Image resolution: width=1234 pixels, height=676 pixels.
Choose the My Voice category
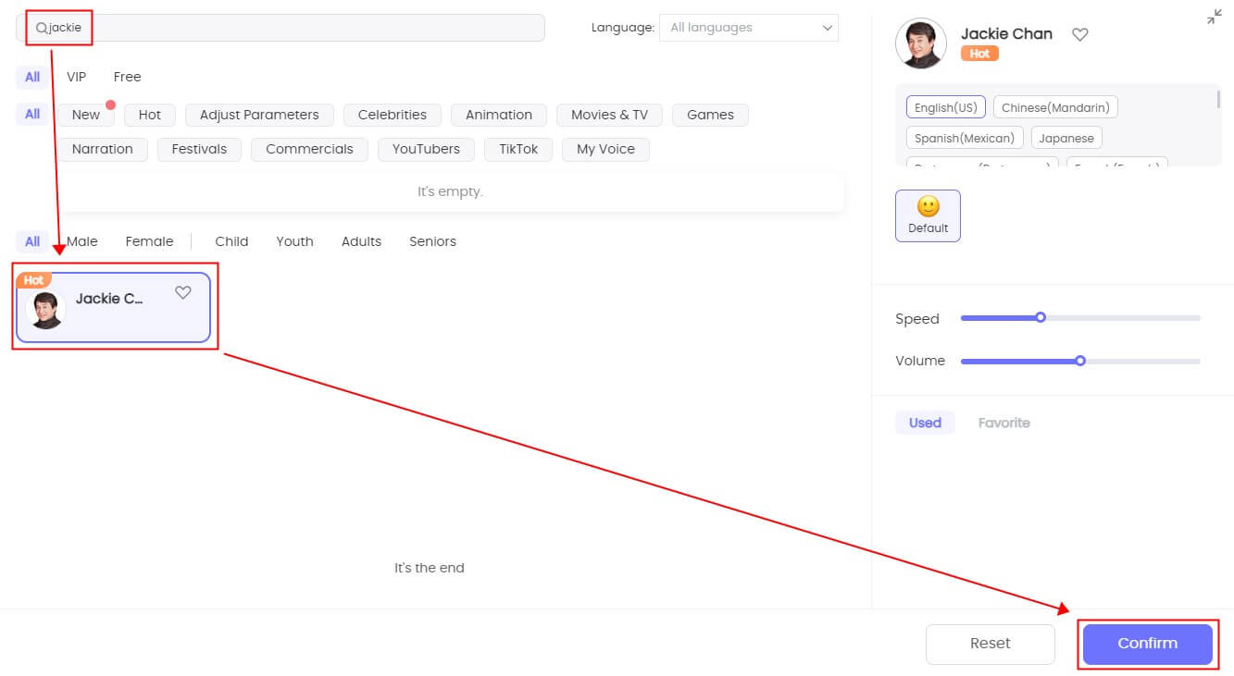click(605, 149)
